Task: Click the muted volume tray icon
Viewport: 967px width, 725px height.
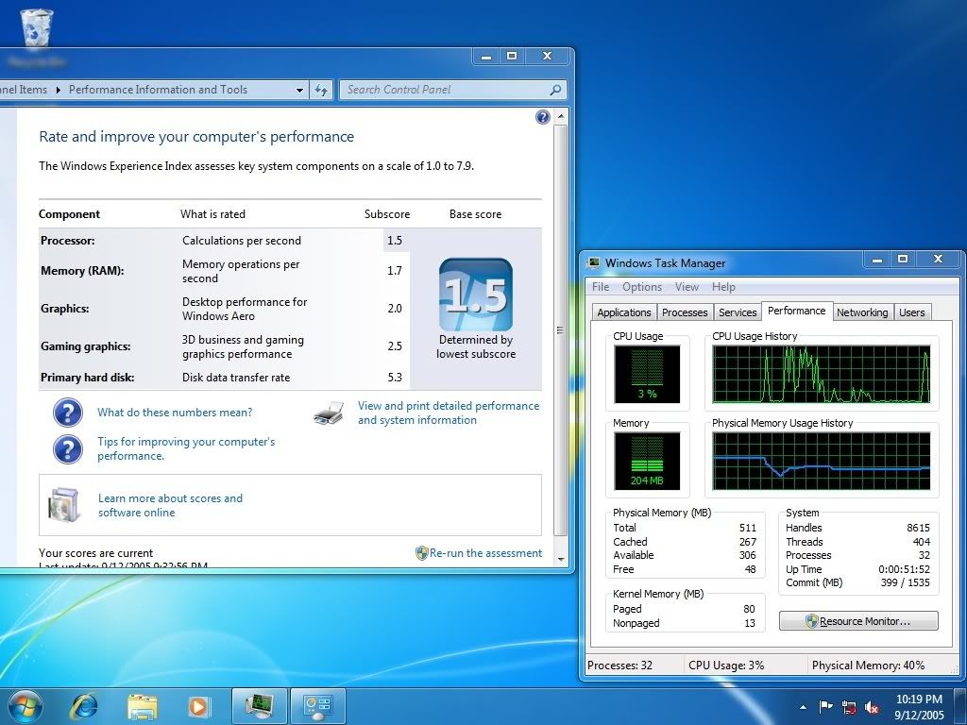Action: tap(872, 706)
